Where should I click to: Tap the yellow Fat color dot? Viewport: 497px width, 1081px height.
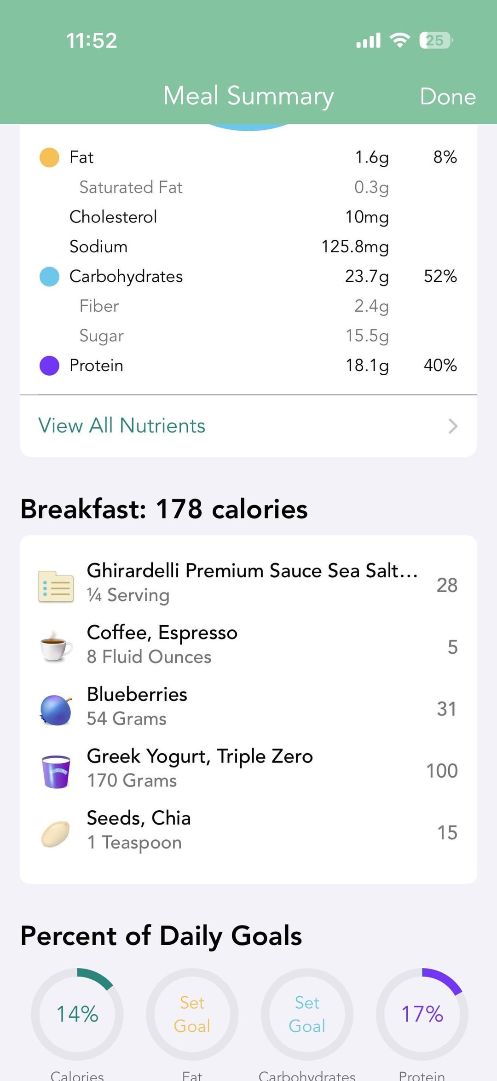tap(49, 157)
